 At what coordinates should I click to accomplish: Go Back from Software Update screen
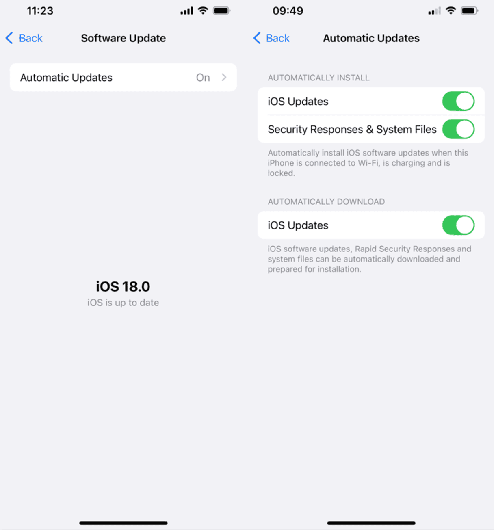click(x=24, y=38)
